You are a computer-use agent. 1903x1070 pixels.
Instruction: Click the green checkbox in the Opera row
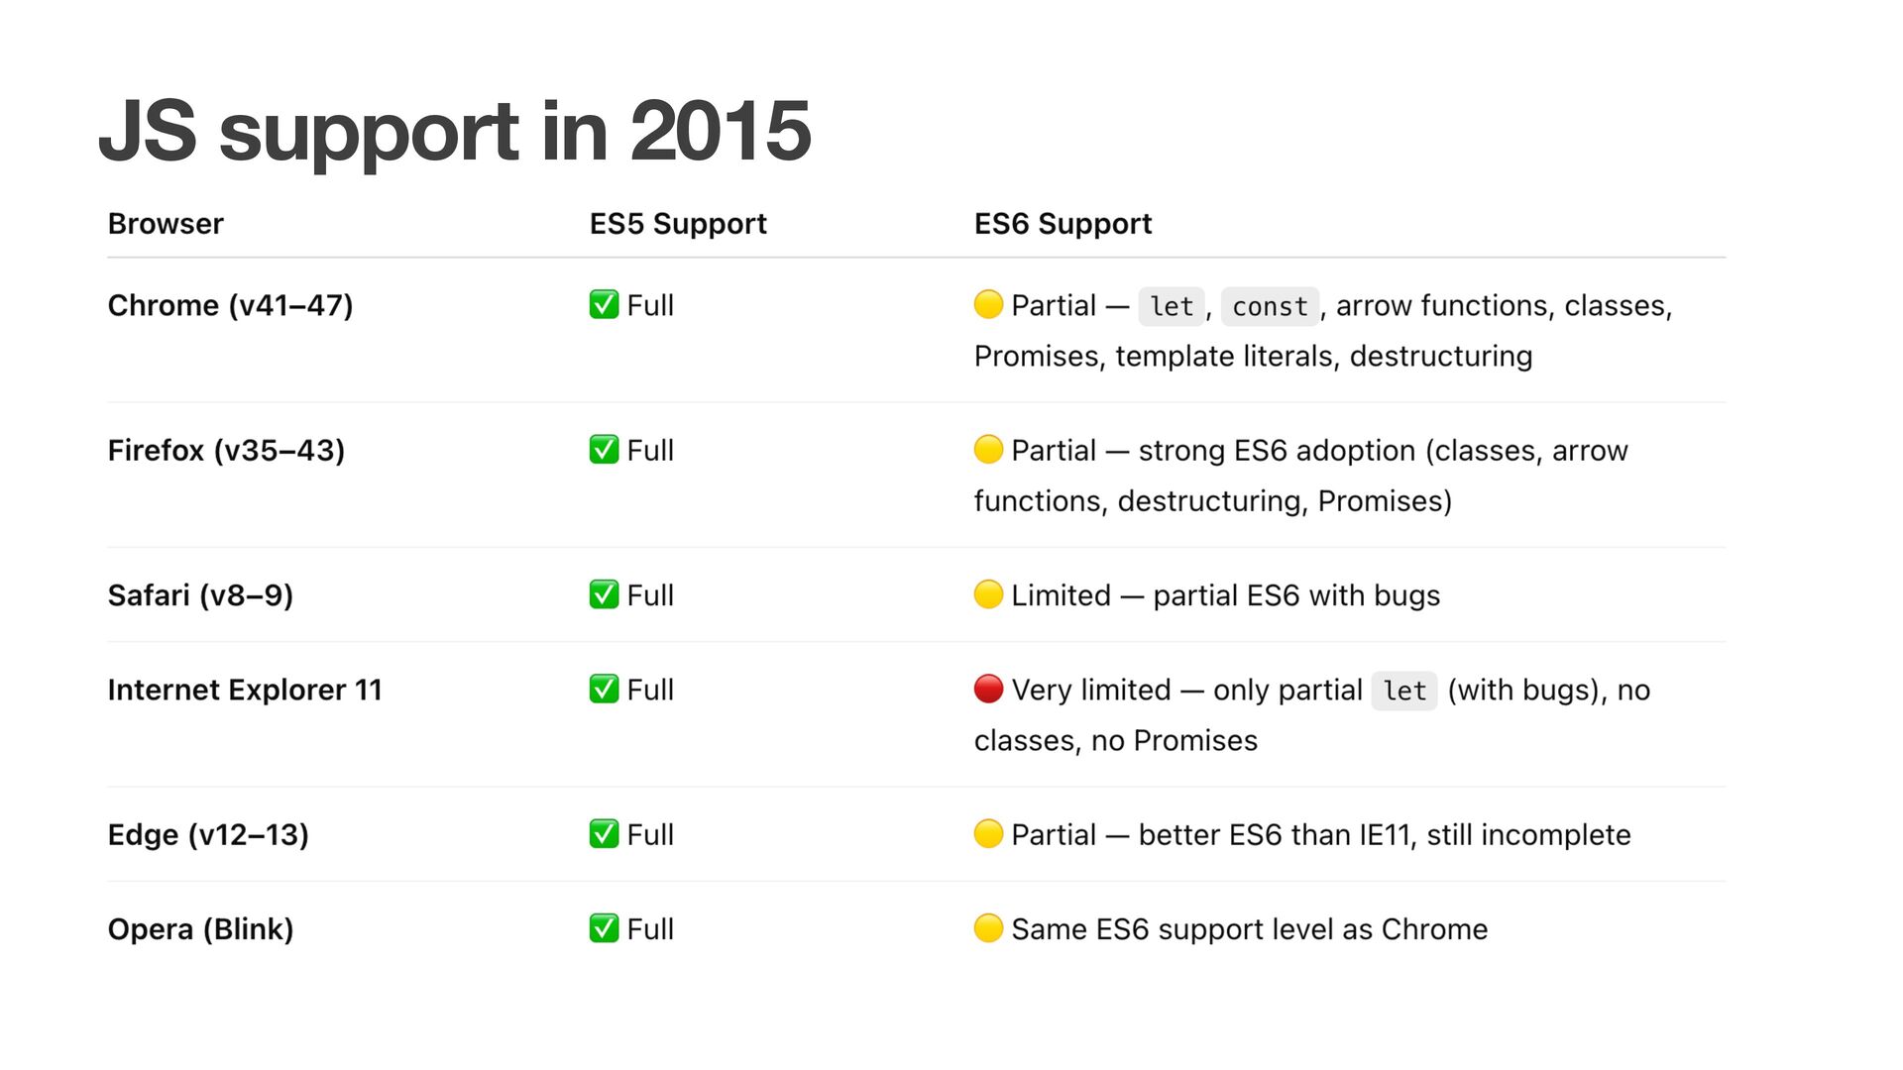tap(604, 928)
